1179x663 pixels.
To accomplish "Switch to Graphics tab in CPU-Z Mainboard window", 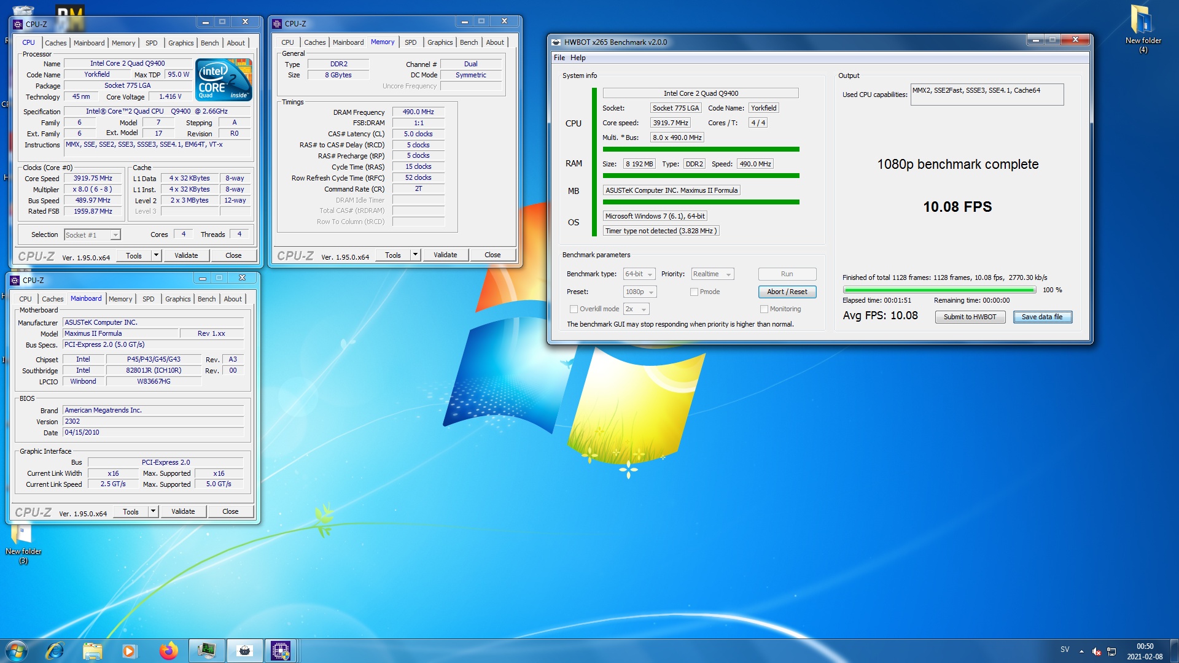I will pos(178,299).
